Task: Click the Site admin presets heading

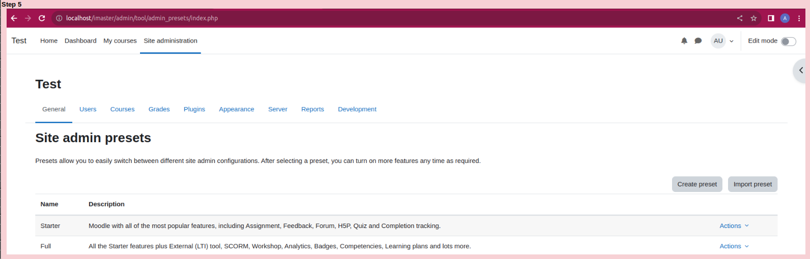Action: (93, 138)
